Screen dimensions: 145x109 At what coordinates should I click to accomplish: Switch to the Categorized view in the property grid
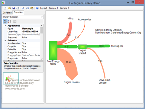point(5,21)
